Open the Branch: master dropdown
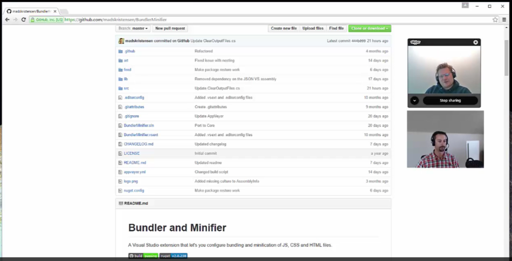512x261 pixels. tap(133, 29)
